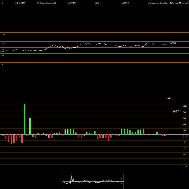
Task: Click the tallest green bar in MR histogram
Action: (25, 119)
